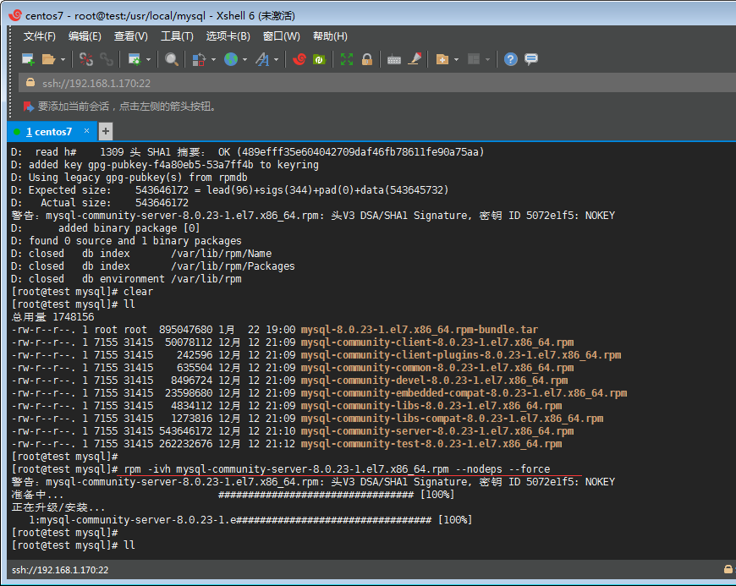Click the red Xftp swirl icon
The width and height of the screenshot is (736, 586).
(x=299, y=59)
